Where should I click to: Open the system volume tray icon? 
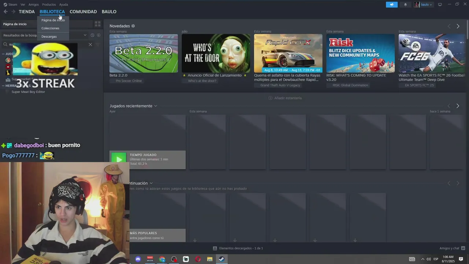coord(429,259)
